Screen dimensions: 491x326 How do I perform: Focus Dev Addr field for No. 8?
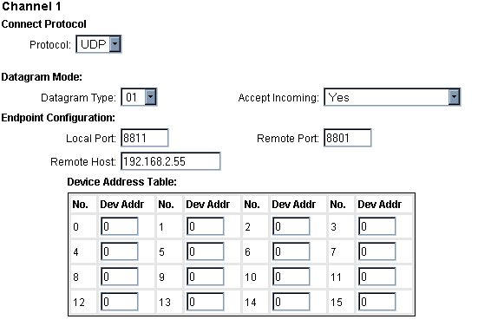[120, 277]
